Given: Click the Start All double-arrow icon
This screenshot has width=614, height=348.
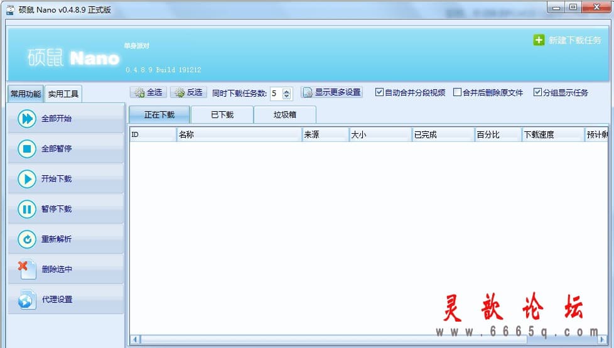Looking at the screenshot, I should click(27, 118).
